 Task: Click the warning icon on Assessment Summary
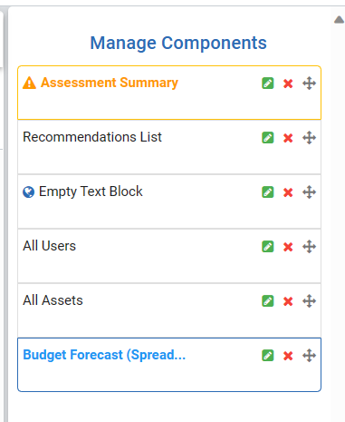pyautogui.click(x=29, y=83)
